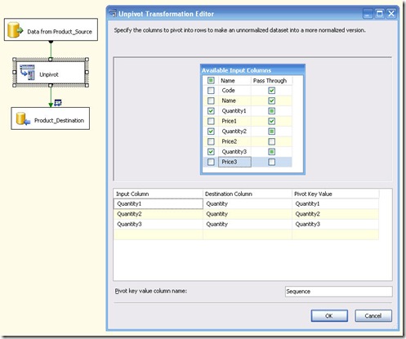Uncheck the Quantity1 input column checkbox
This screenshot has width=406, height=339.
pyautogui.click(x=211, y=111)
